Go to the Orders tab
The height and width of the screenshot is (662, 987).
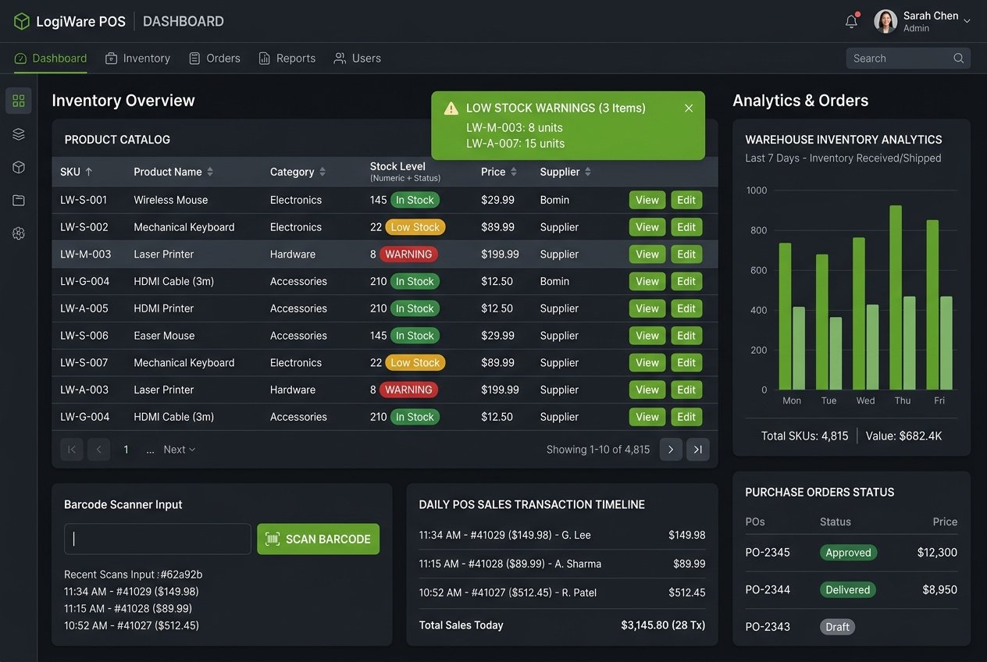214,58
